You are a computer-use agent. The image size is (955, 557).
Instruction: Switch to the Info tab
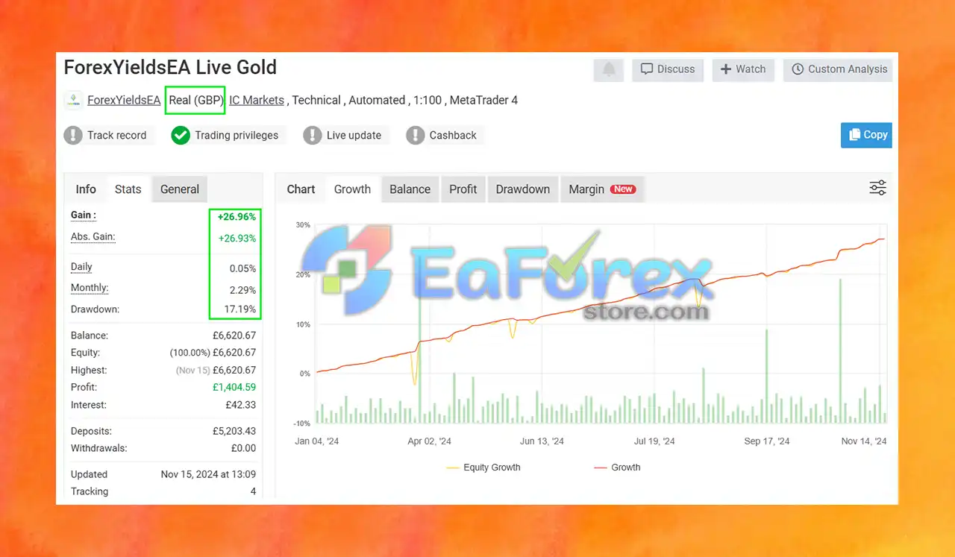86,189
